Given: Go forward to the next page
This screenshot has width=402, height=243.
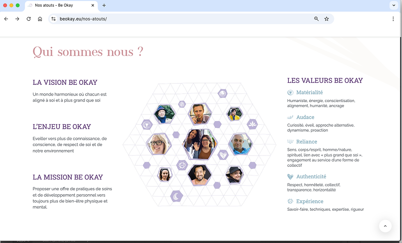Looking at the screenshot, I should pos(17,19).
